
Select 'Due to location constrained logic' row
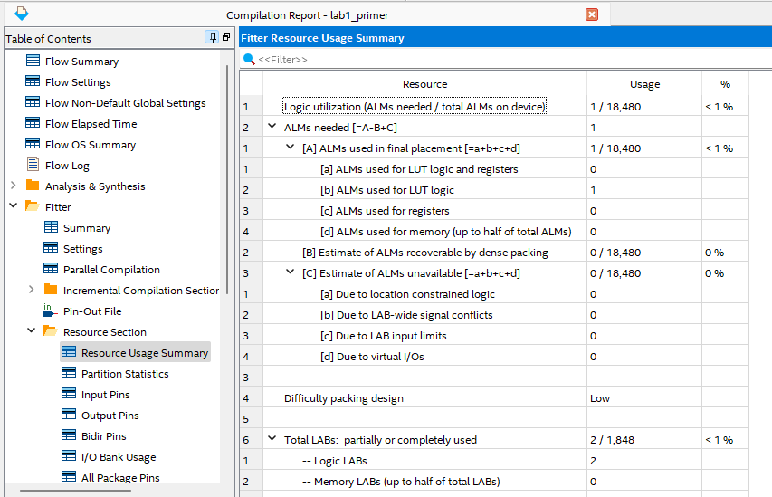407,294
